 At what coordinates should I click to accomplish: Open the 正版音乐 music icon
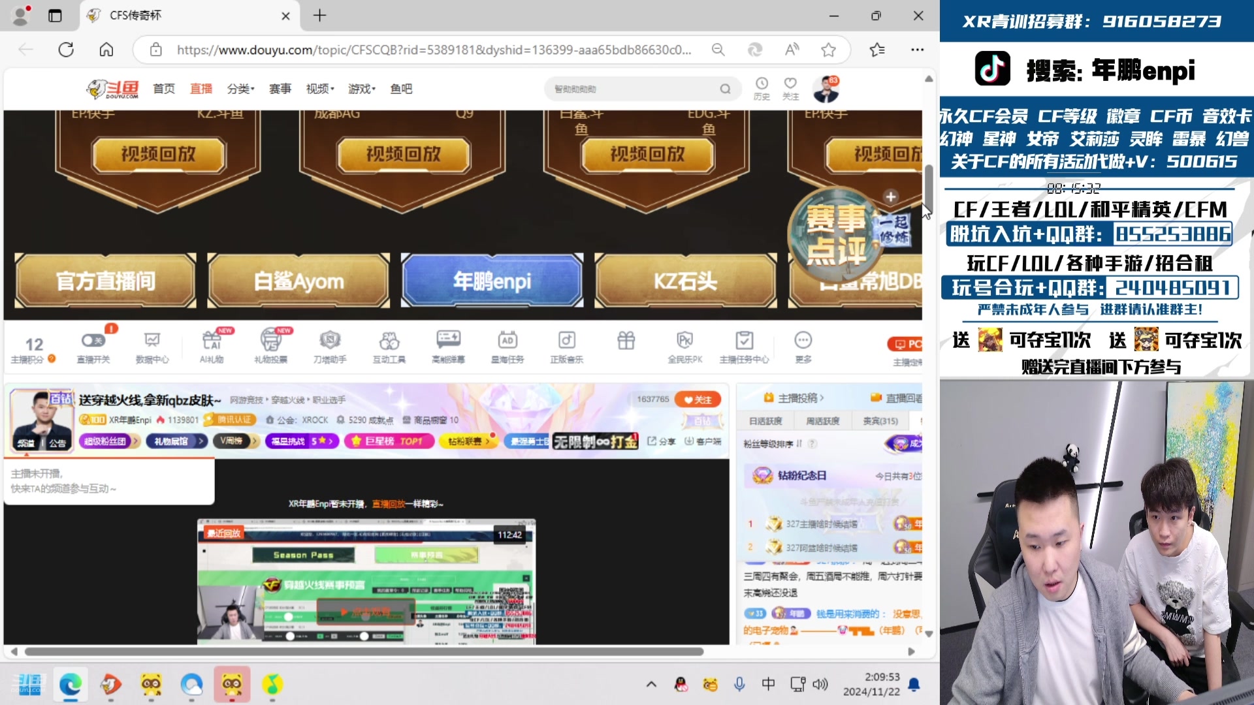pyautogui.click(x=566, y=347)
